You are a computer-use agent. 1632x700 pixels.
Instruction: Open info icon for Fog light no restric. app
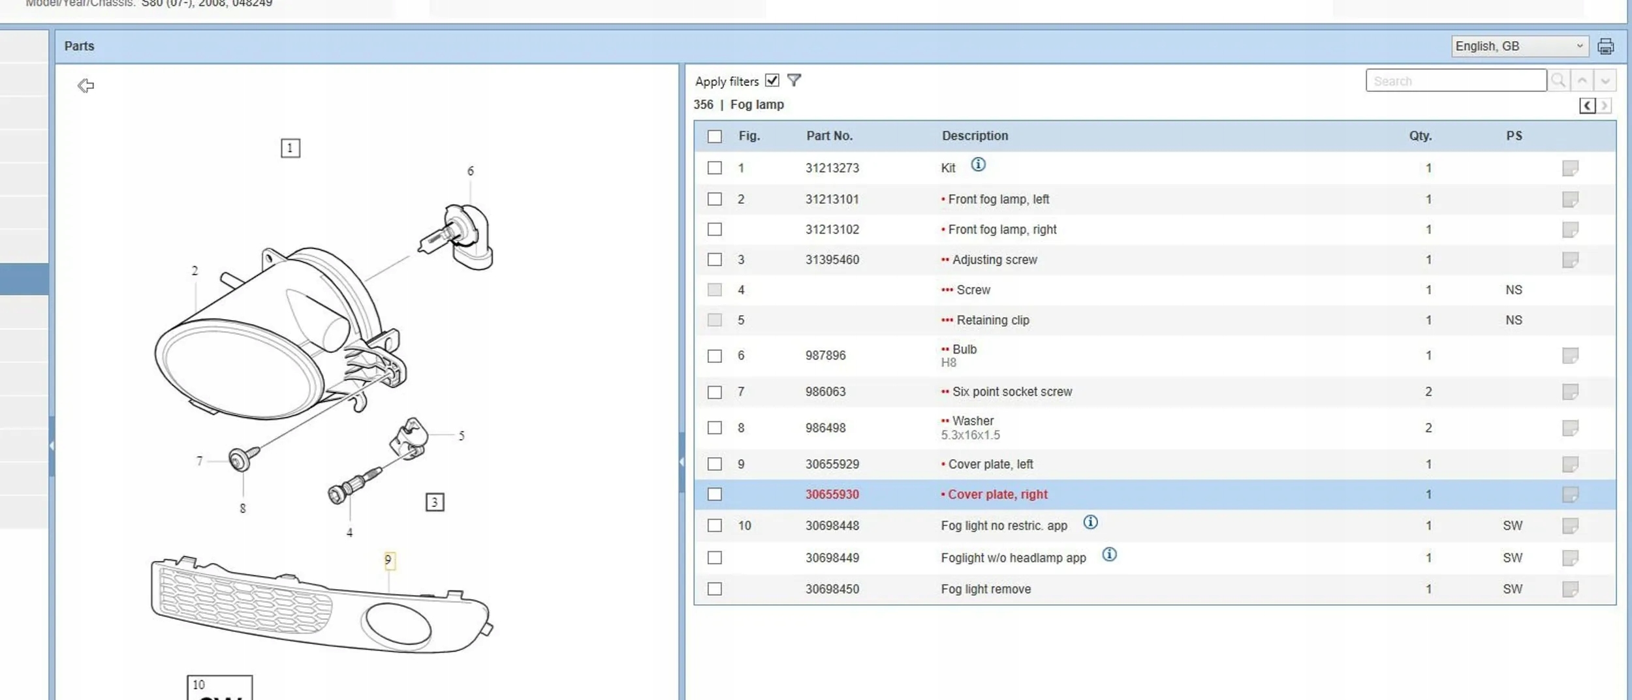tap(1090, 522)
